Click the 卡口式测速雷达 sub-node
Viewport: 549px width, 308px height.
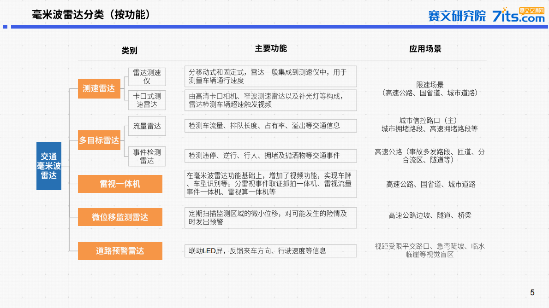(x=146, y=100)
